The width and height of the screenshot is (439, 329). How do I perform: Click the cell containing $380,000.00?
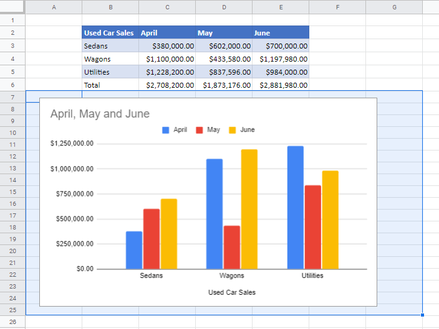[x=167, y=45]
